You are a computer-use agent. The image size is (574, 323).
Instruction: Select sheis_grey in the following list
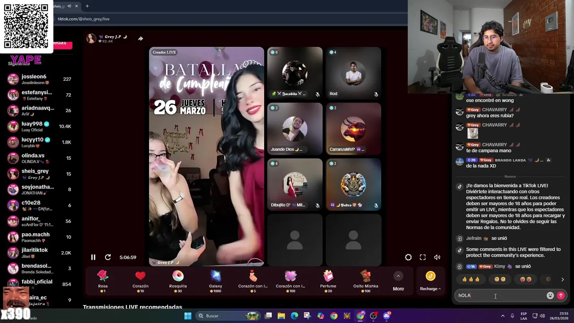[x=39, y=174]
